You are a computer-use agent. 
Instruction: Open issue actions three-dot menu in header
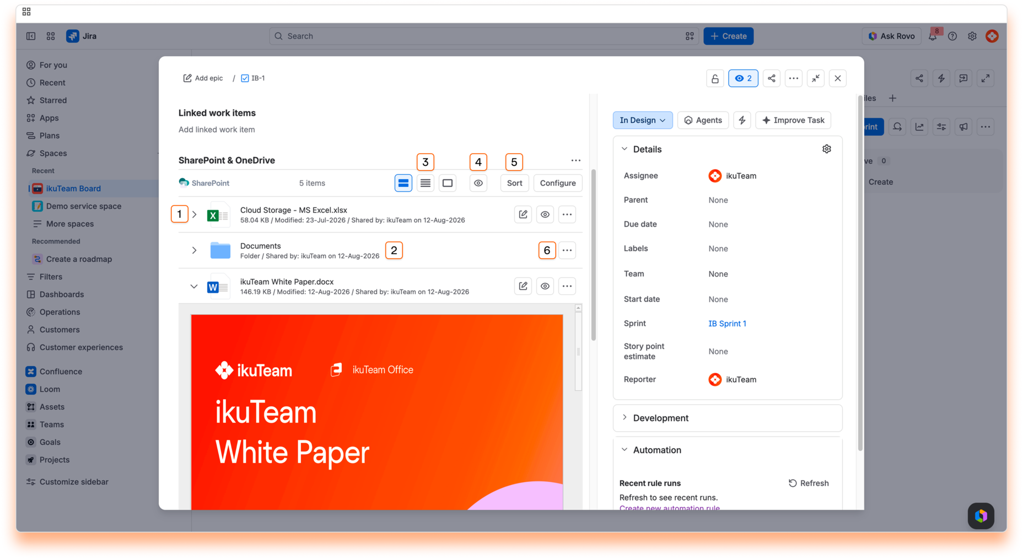(x=794, y=78)
